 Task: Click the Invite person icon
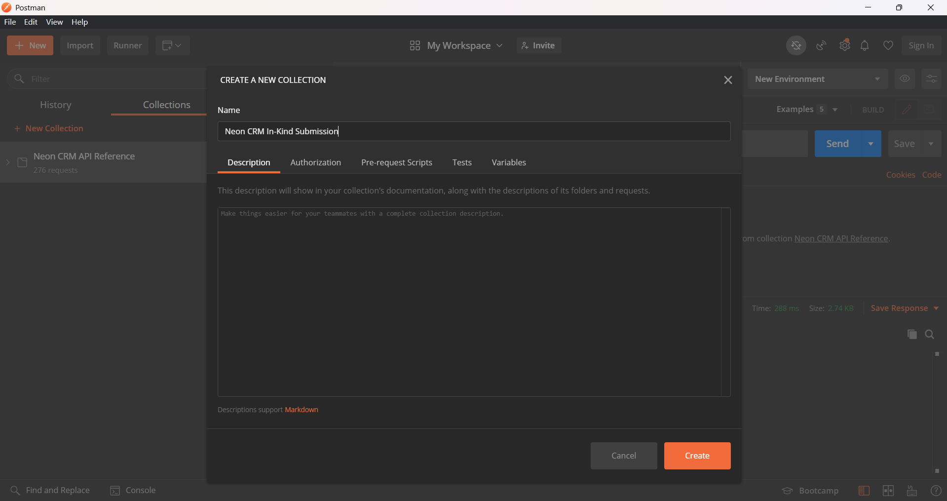[x=525, y=45]
